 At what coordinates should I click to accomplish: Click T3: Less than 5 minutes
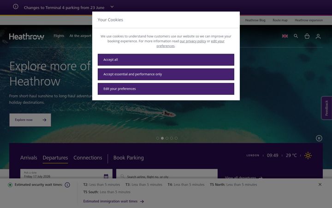click(144, 184)
